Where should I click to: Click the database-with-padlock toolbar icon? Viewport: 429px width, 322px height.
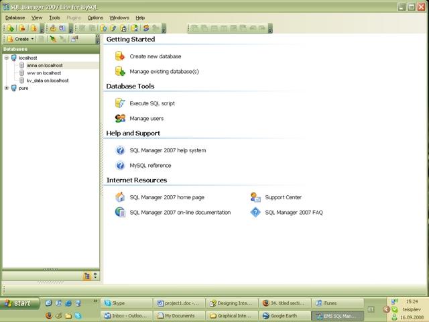click(123, 28)
